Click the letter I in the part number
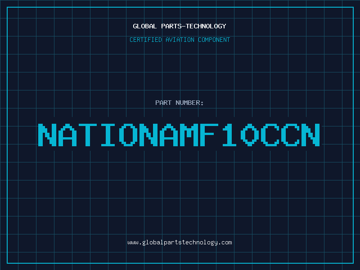The height and width of the screenshot is (270, 360). click(x=108, y=135)
